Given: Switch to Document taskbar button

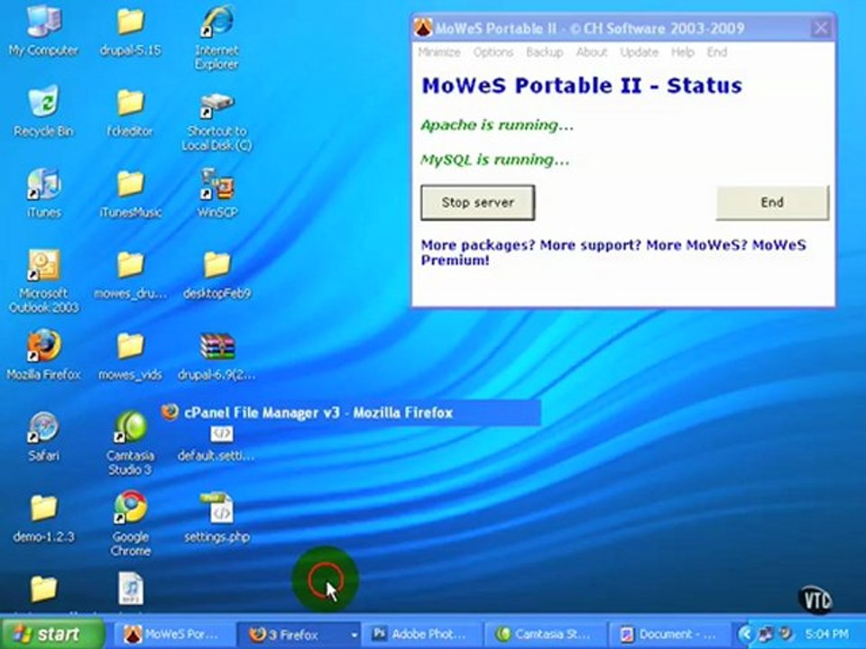Looking at the screenshot, I should point(668,635).
